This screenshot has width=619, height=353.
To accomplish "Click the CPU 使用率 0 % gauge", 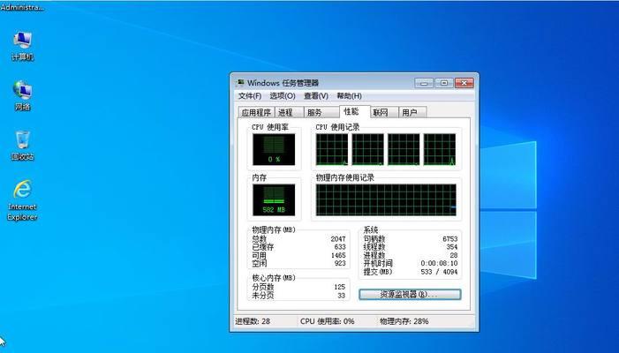I will tap(274, 149).
